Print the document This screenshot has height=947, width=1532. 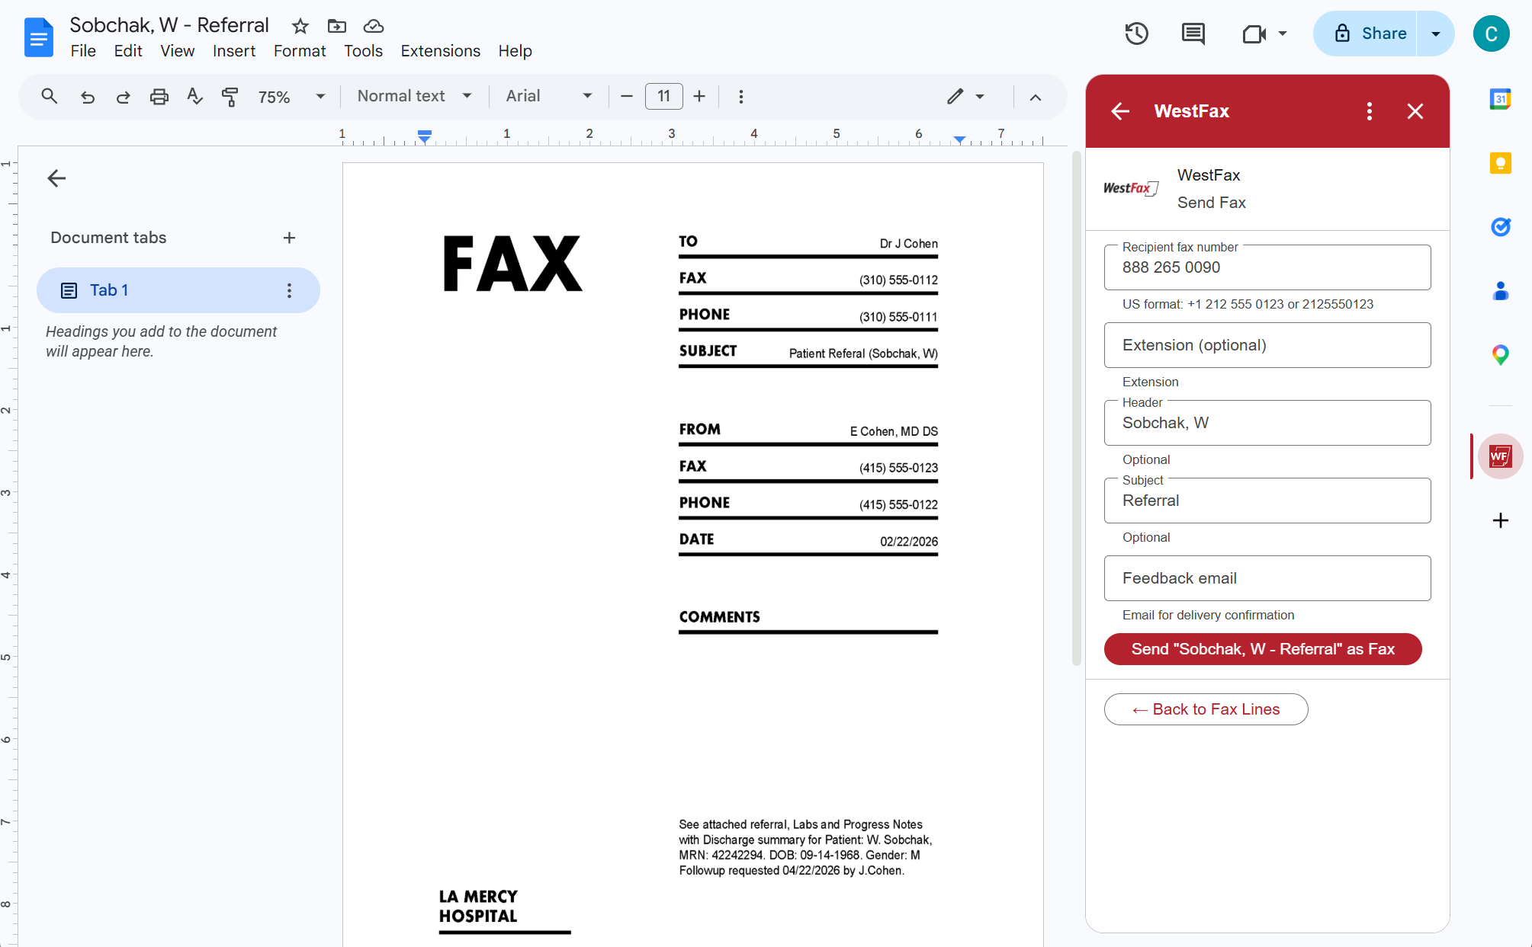point(159,96)
